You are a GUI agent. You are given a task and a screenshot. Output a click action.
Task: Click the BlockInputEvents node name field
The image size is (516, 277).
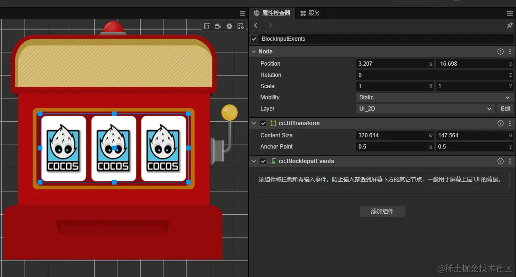(x=386, y=39)
